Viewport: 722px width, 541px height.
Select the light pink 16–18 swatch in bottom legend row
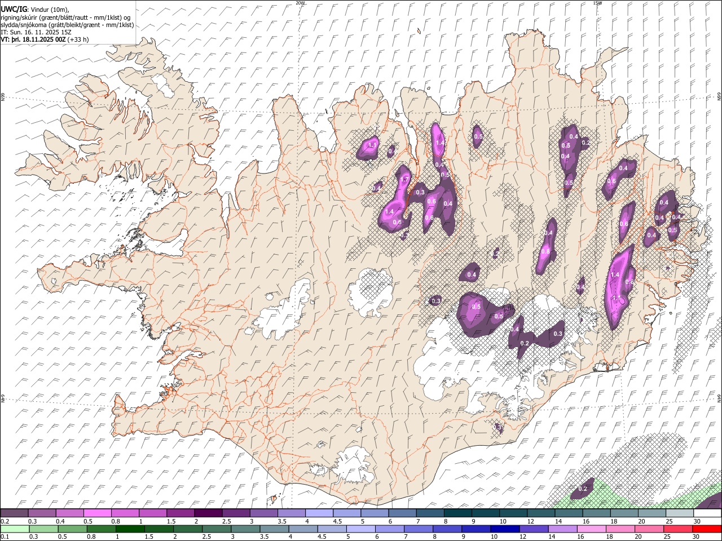pyautogui.click(x=592, y=529)
